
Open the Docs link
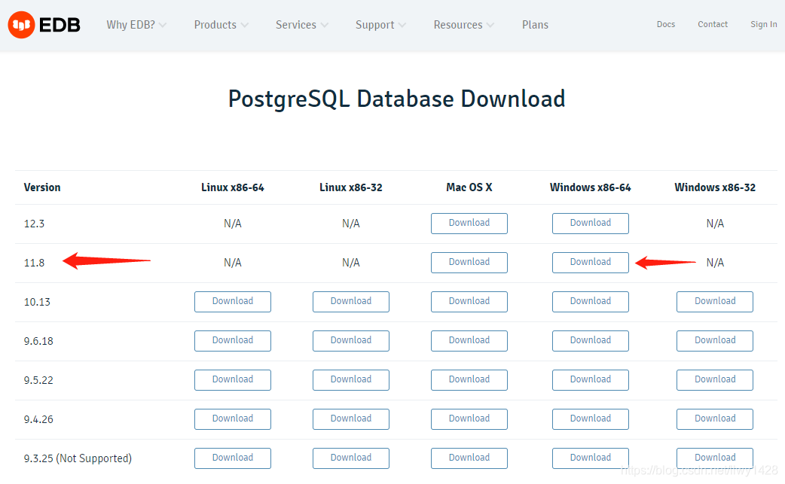[x=666, y=24]
